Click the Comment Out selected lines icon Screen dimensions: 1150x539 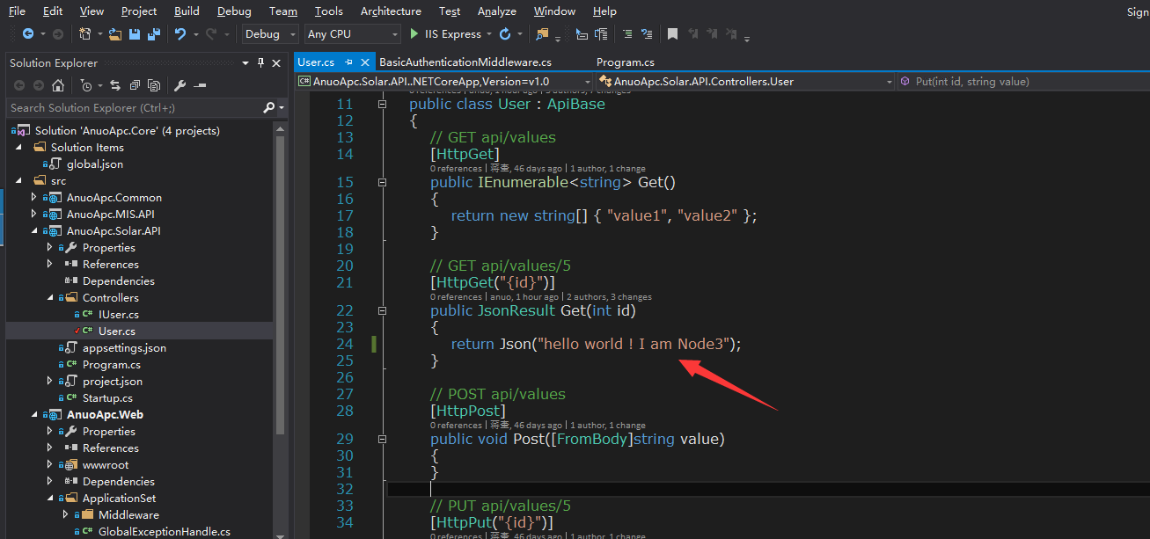coord(627,33)
